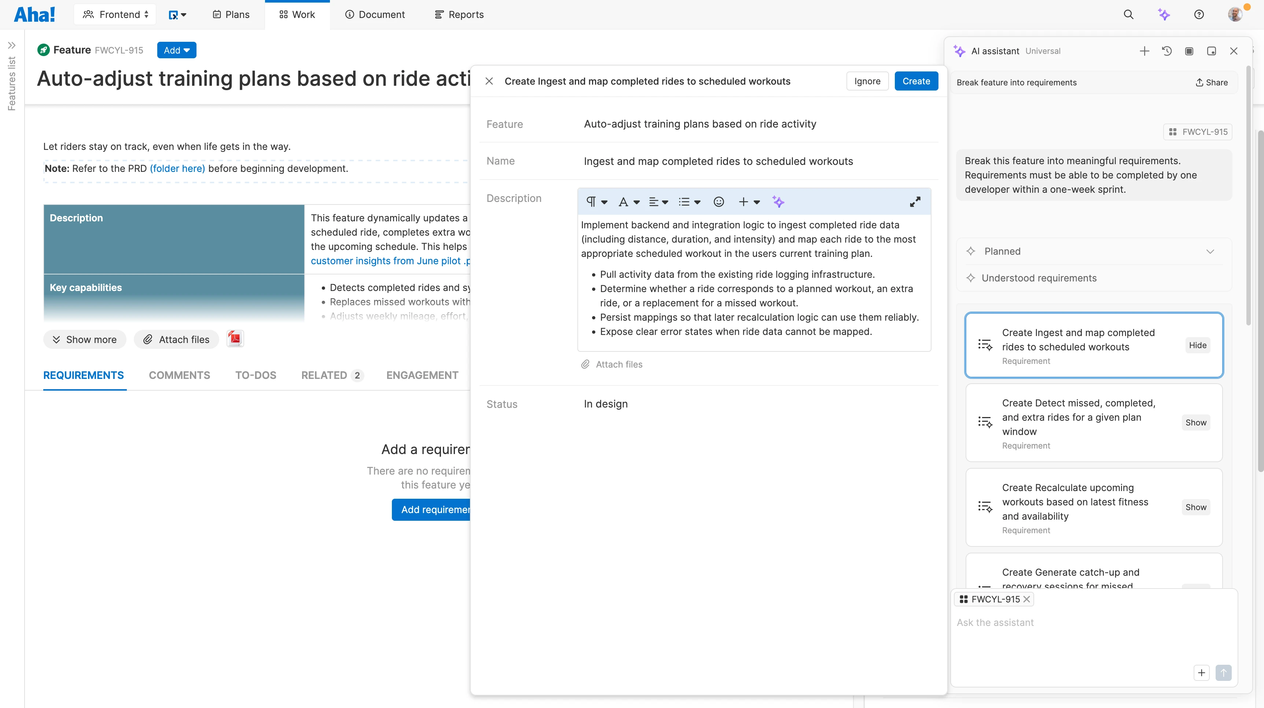The image size is (1264, 708).
Task: Open the emoji picker in the description editor
Action: (719, 202)
